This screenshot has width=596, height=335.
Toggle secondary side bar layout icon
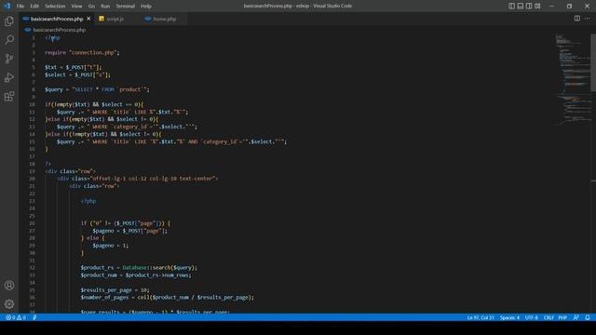[x=529, y=6]
